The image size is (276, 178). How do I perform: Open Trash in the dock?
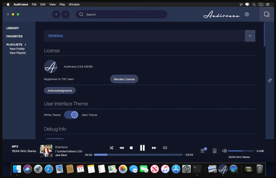tap(259, 169)
